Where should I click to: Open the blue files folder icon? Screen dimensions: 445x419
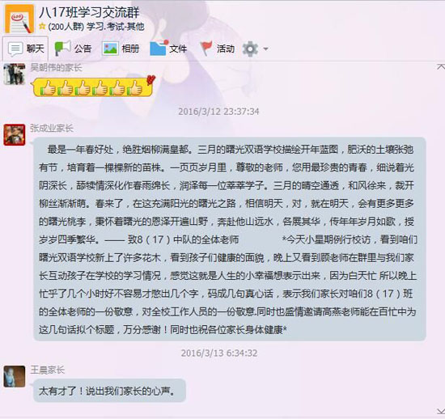pyautogui.click(x=158, y=49)
